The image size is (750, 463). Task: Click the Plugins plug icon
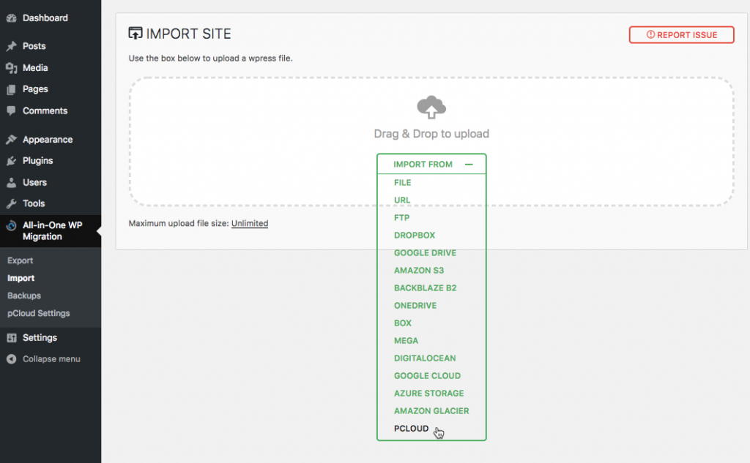12,161
